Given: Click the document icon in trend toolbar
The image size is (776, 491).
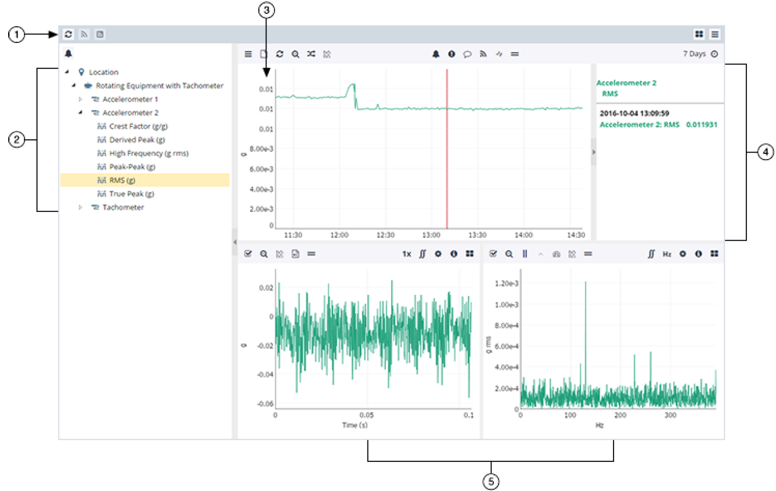Looking at the screenshot, I should (x=264, y=54).
